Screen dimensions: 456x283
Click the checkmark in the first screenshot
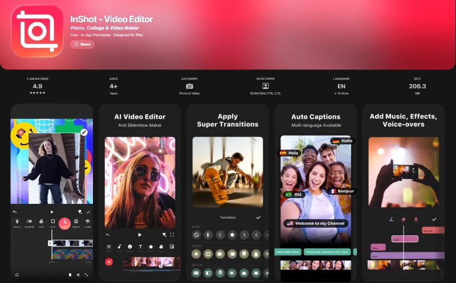(x=88, y=212)
